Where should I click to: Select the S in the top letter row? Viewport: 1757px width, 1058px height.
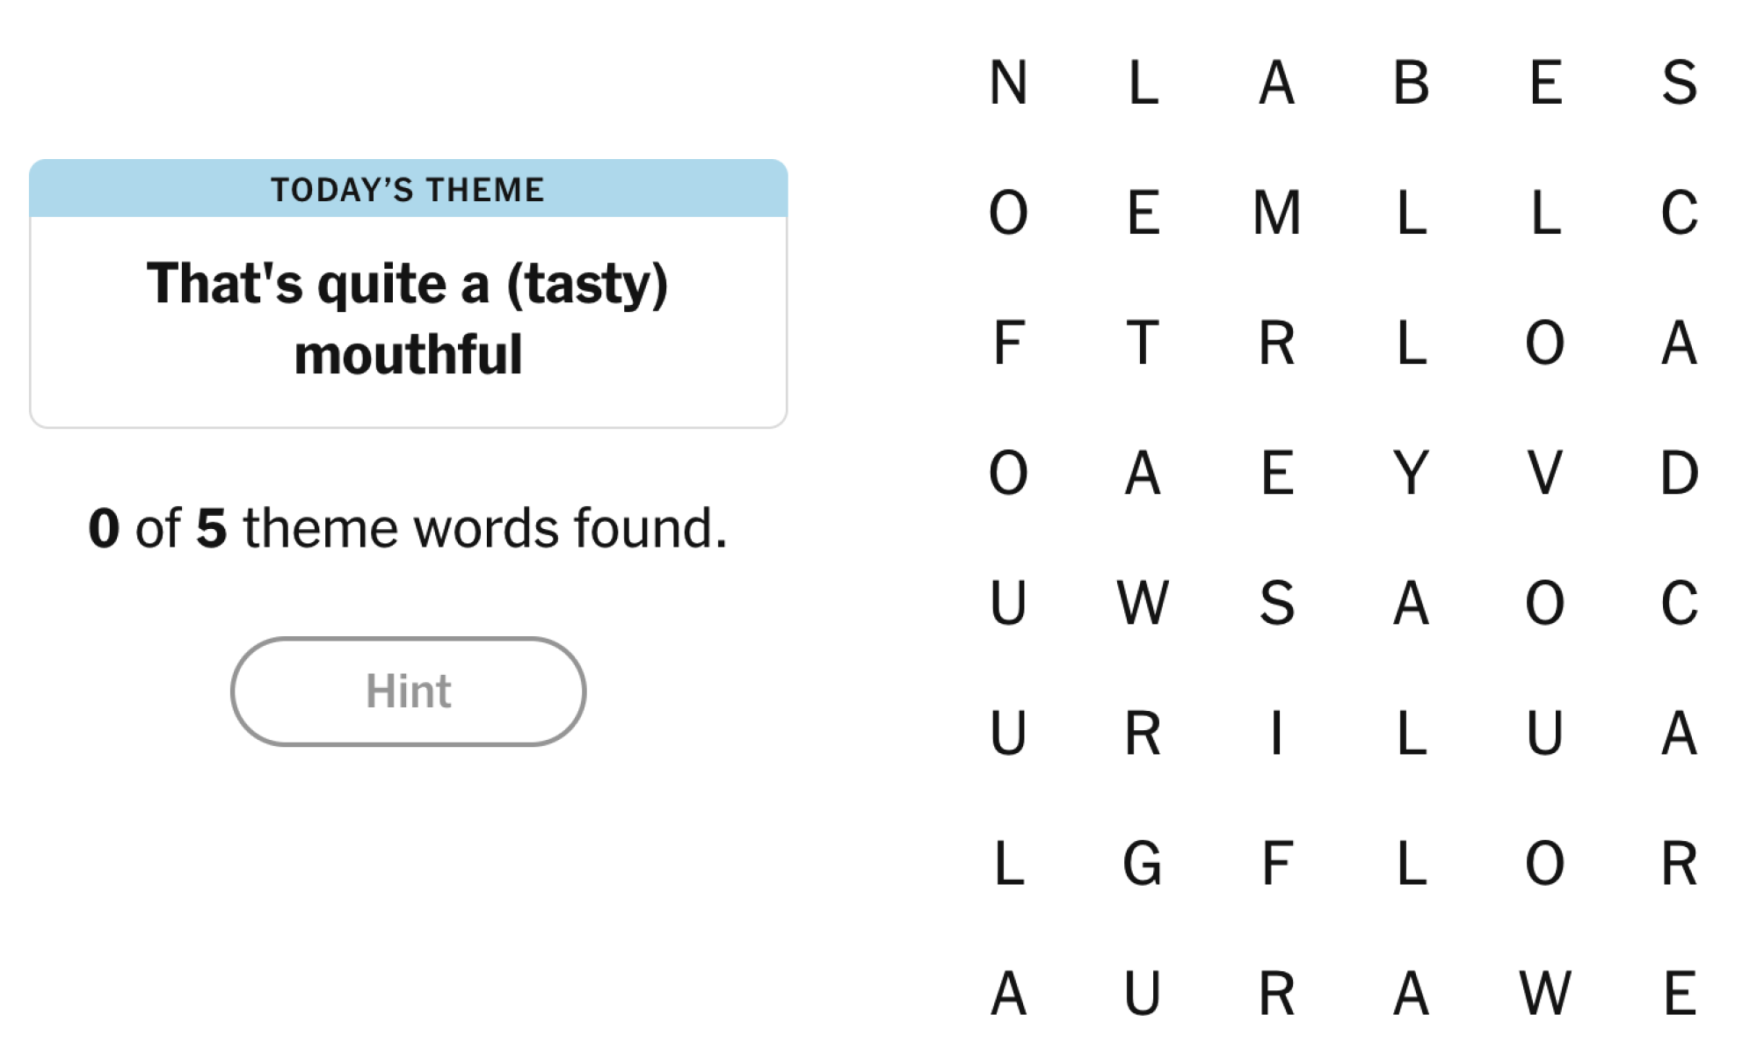coord(1679,83)
